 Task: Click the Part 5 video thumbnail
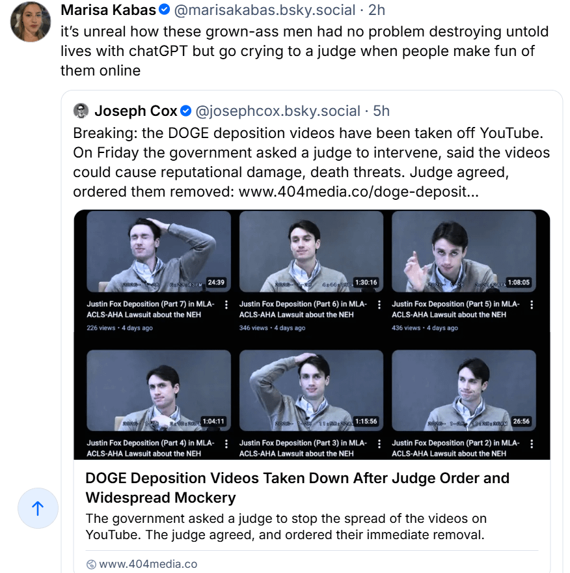pos(463,251)
